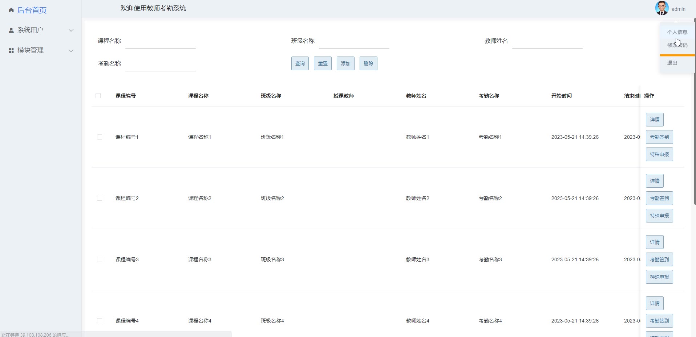Expand the 系统用户 chevron

pyautogui.click(x=71, y=30)
